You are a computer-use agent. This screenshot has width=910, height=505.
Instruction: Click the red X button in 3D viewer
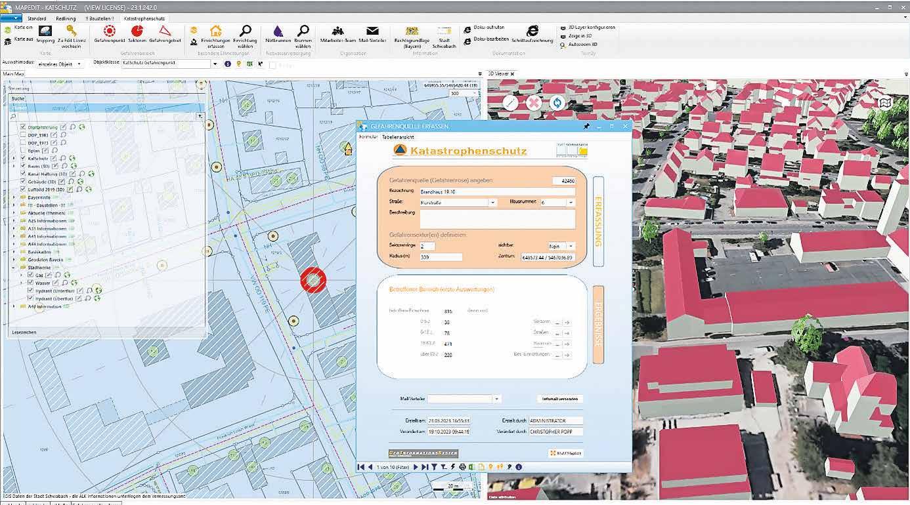click(534, 103)
